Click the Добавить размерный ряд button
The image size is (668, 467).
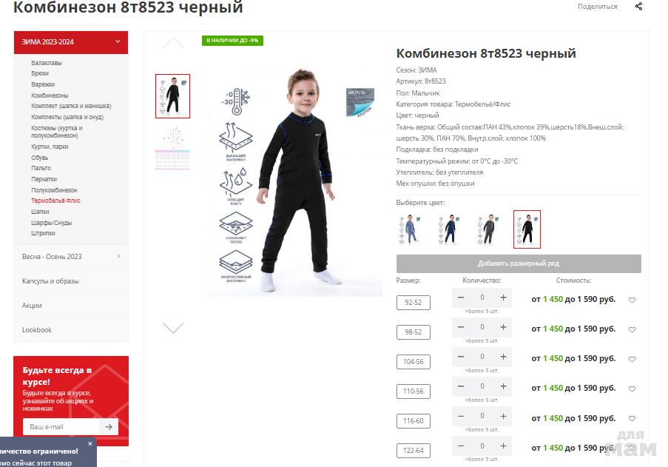[519, 263]
